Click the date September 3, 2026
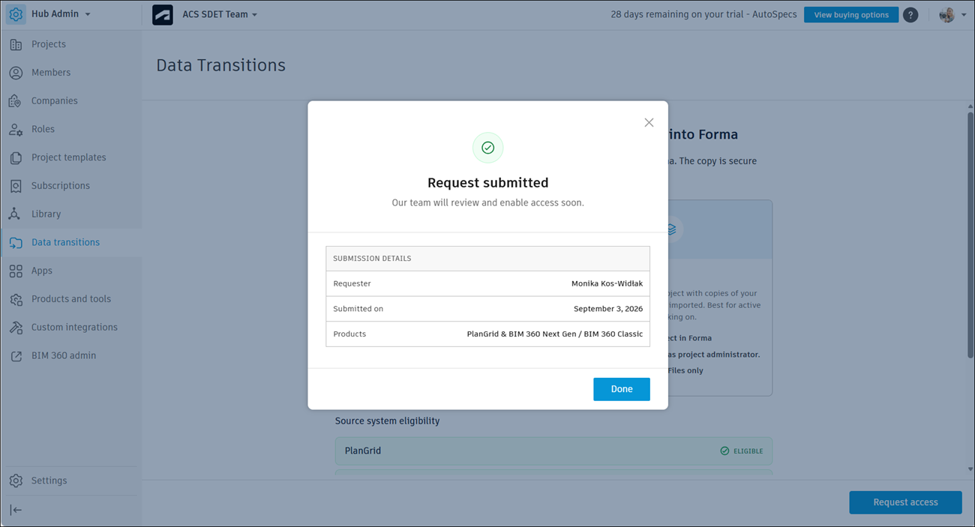The width and height of the screenshot is (975, 527). pyautogui.click(x=608, y=309)
